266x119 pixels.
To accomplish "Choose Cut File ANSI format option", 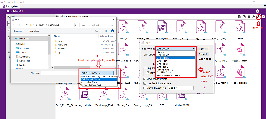I will click(x=176, y=73).
